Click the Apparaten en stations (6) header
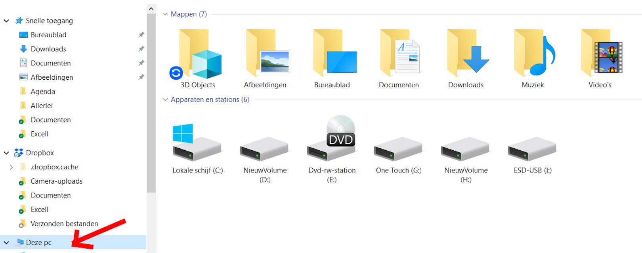Image resolution: width=642 pixels, height=253 pixels. [210, 100]
